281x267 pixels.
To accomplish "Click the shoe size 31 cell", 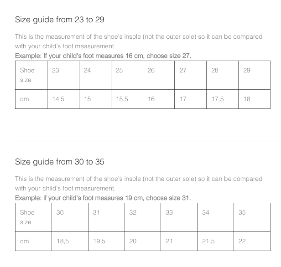I will (106, 217).
